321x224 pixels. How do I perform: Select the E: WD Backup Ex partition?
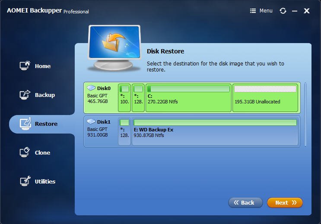[215, 131]
